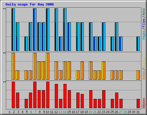
Task: Click the orange sites bar for day 12
Action: 57,70
